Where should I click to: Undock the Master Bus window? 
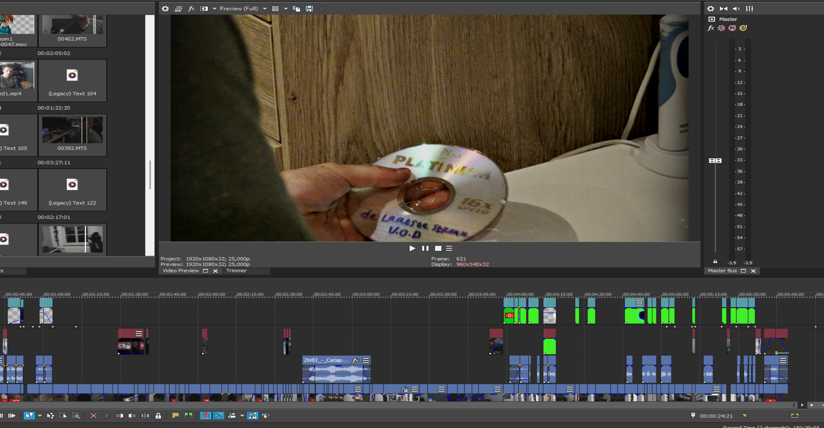click(x=743, y=271)
